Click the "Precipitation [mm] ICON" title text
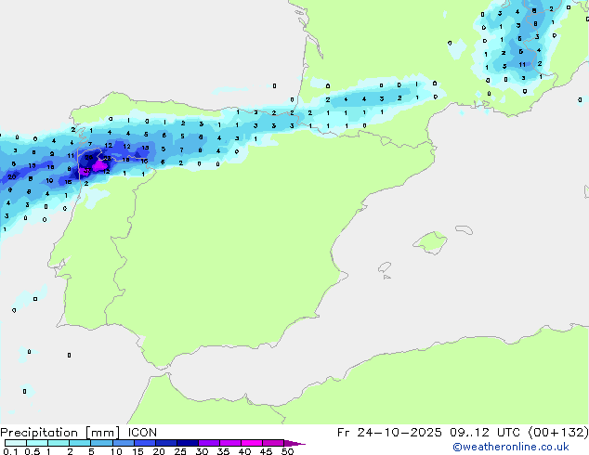The image size is (589, 455). (x=79, y=433)
